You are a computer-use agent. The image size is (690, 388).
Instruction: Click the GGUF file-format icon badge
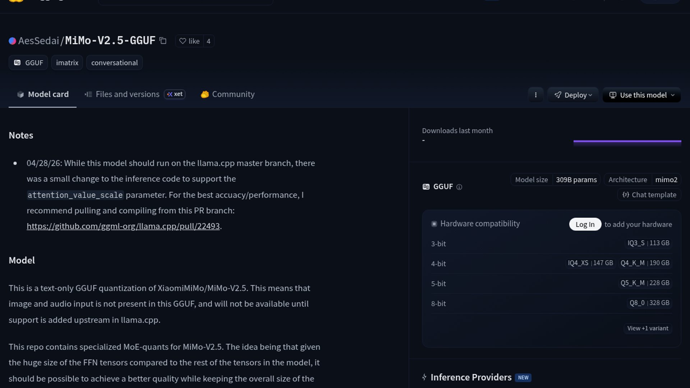click(x=18, y=62)
